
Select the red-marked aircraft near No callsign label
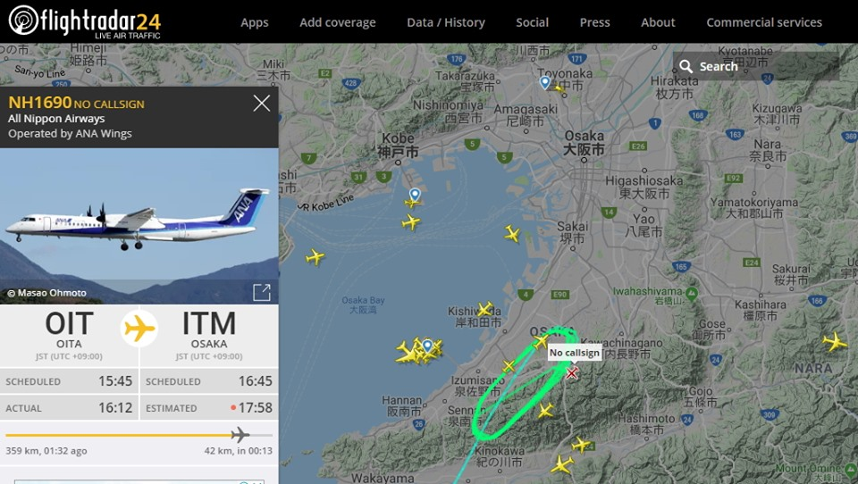(572, 373)
